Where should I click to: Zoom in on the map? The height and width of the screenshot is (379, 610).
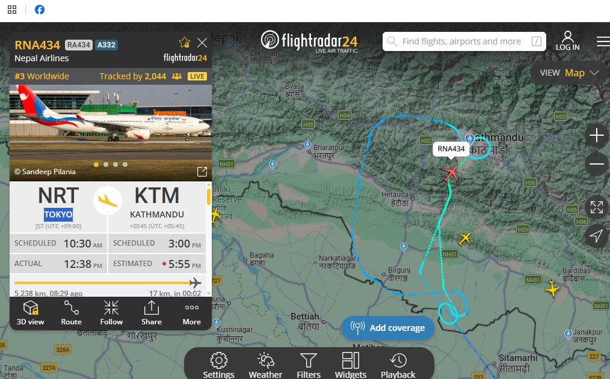[596, 136]
